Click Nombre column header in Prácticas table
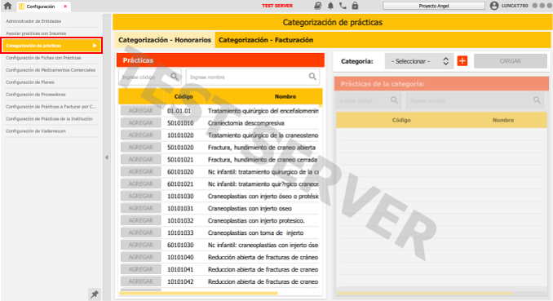This screenshot has height=301, width=553. pos(285,96)
